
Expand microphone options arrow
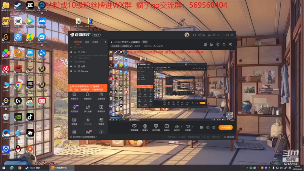[181, 127]
